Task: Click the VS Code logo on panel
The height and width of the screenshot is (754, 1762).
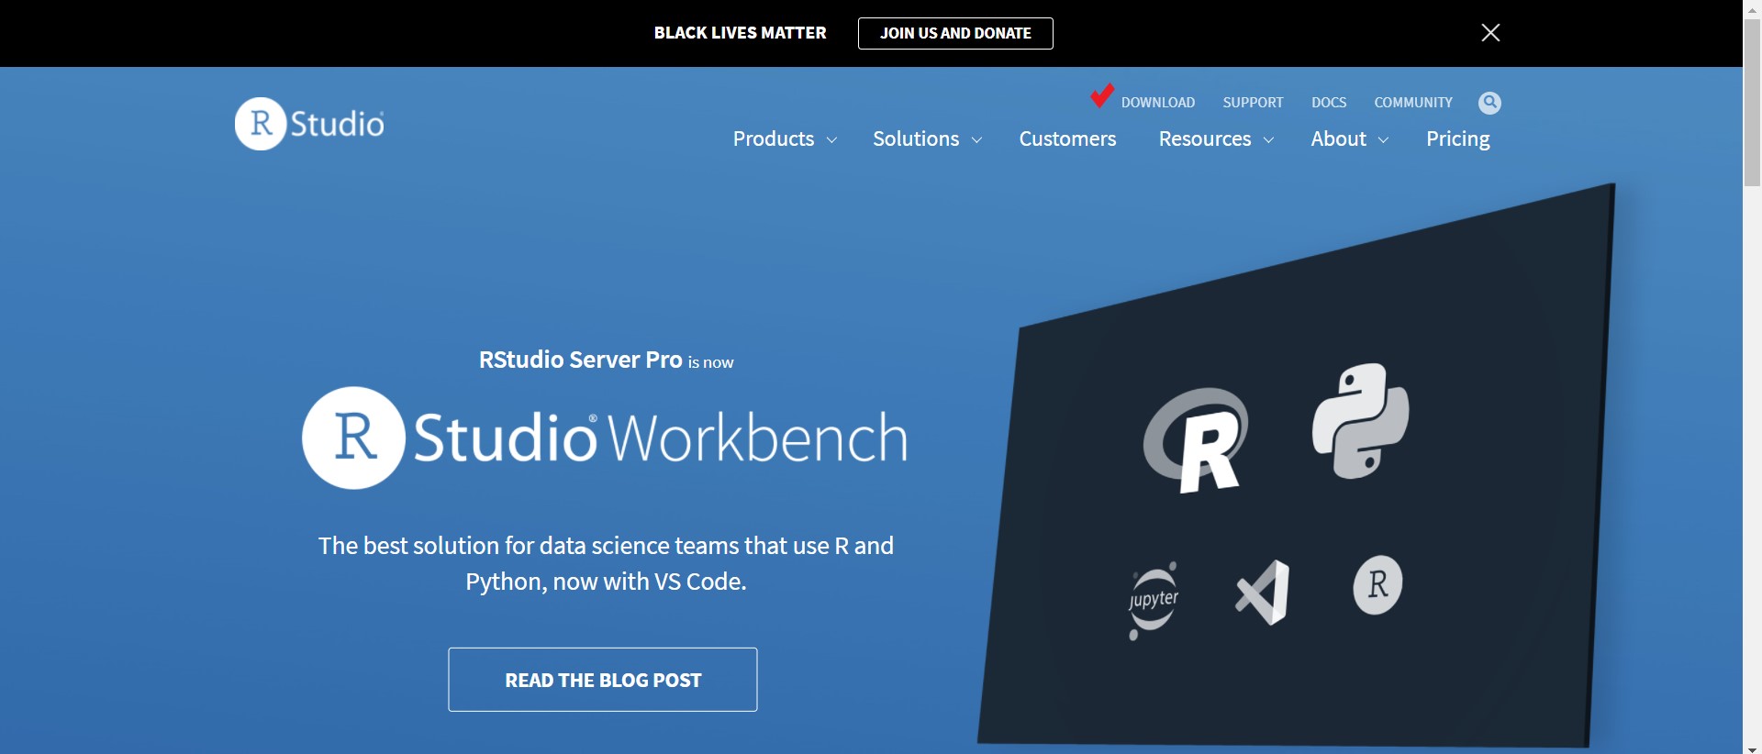Action: pyautogui.click(x=1262, y=593)
